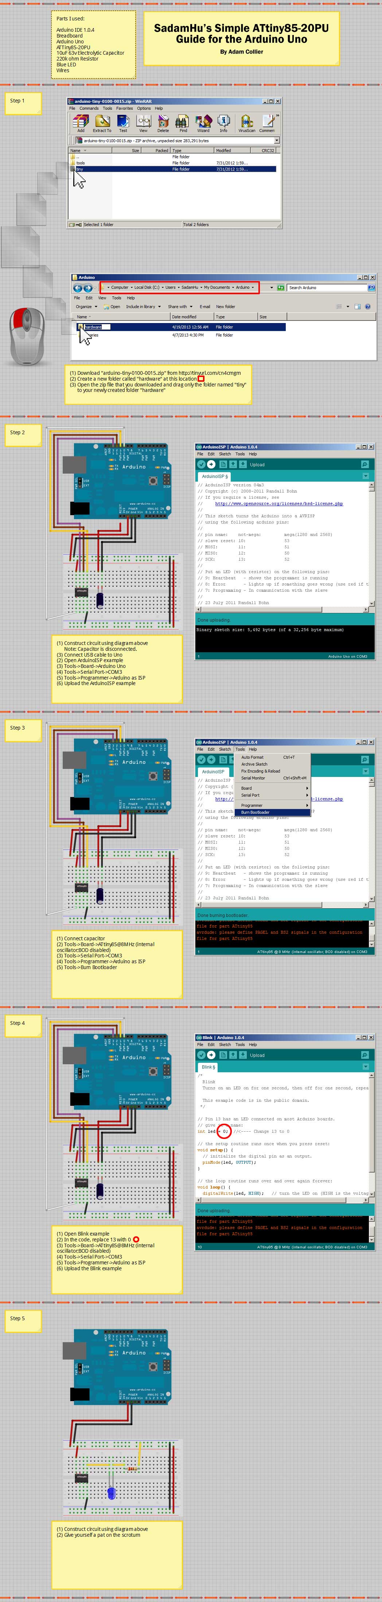382x1602 pixels.
Task: Click the green refresh icon in Explorer
Action: (281, 287)
